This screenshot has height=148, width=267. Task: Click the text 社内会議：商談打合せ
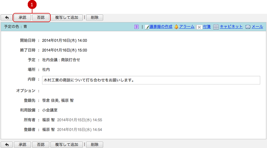click(61, 60)
